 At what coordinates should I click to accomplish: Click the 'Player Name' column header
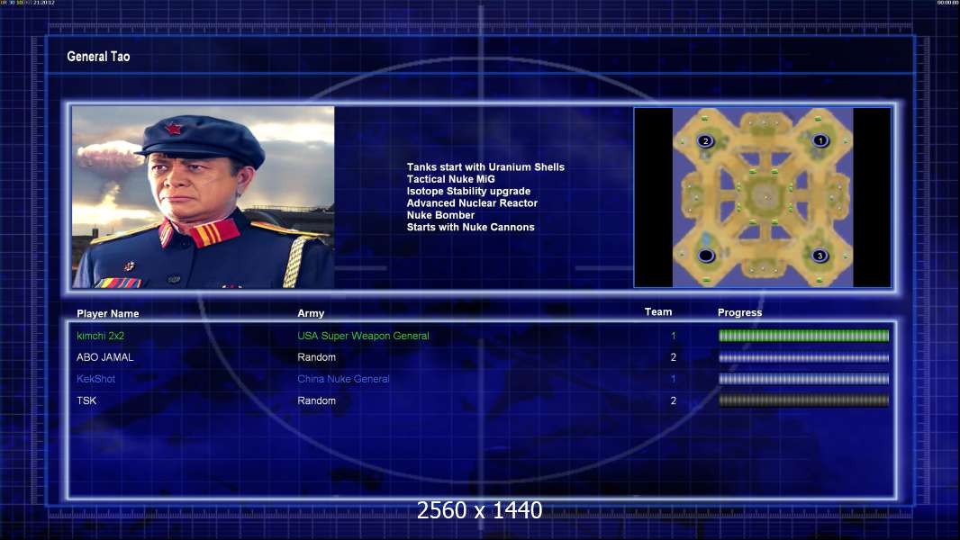pyautogui.click(x=108, y=314)
